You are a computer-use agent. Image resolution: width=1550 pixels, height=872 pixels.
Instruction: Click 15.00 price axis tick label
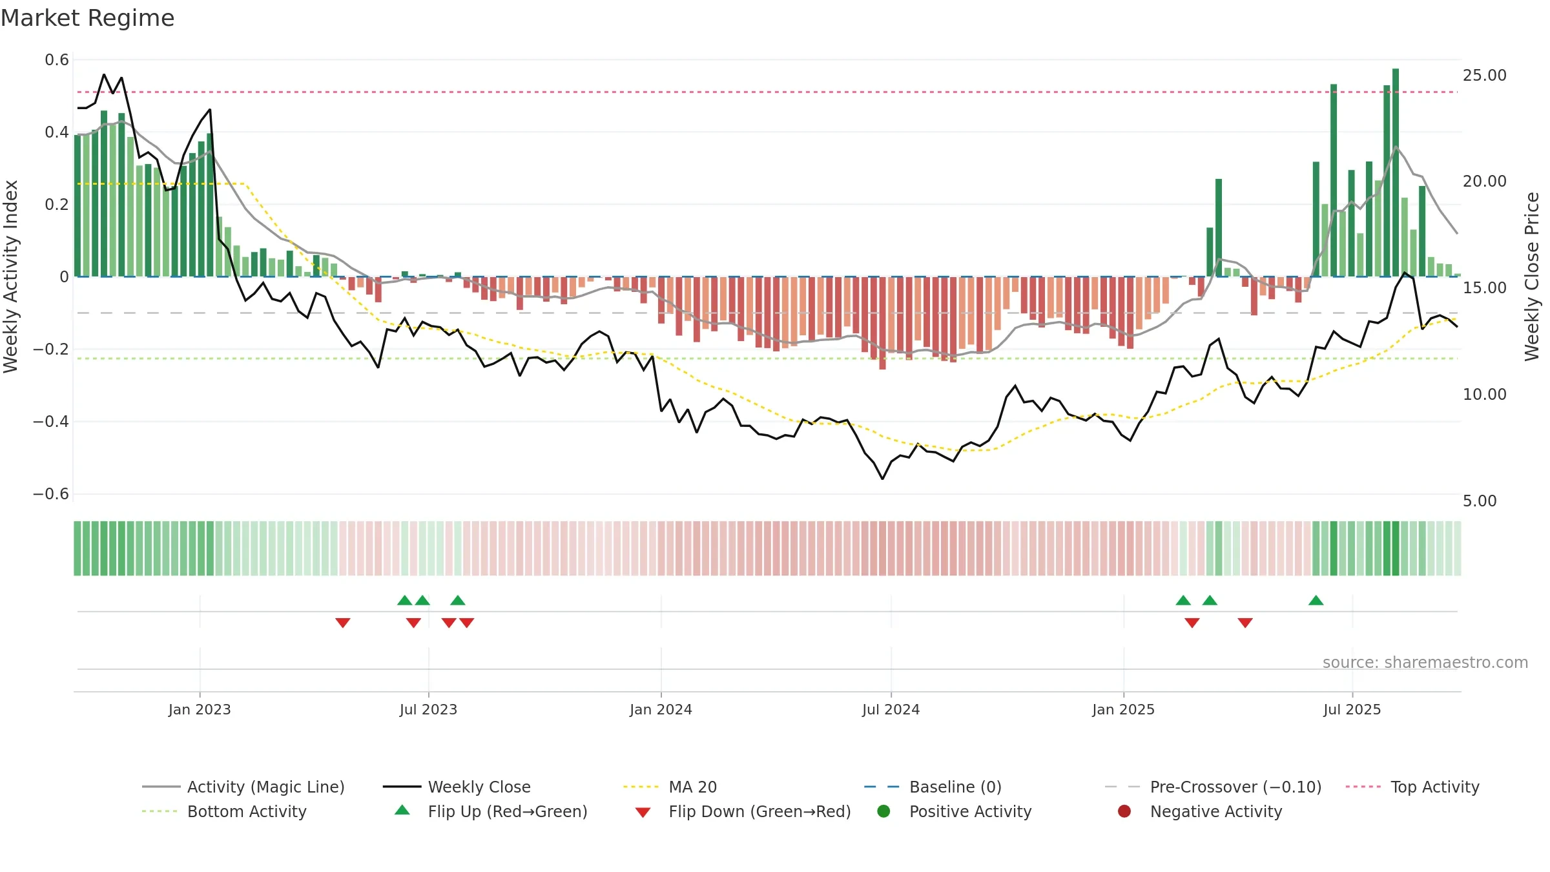point(1484,288)
